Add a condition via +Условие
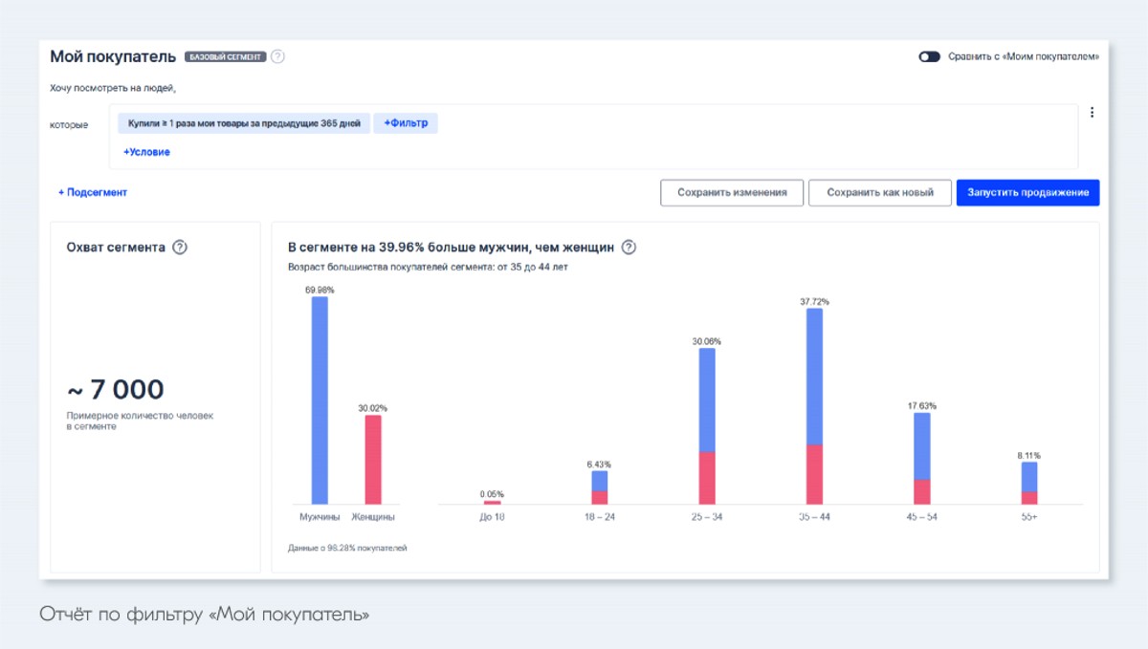Image resolution: width=1148 pixels, height=649 pixels. (146, 152)
